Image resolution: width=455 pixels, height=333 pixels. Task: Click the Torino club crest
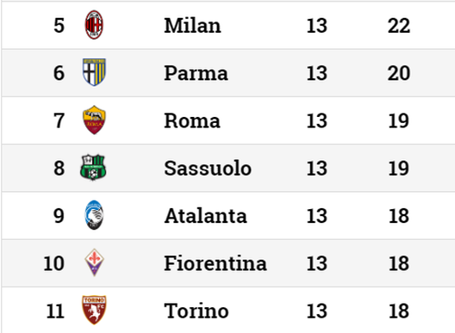[x=94, y=310]
